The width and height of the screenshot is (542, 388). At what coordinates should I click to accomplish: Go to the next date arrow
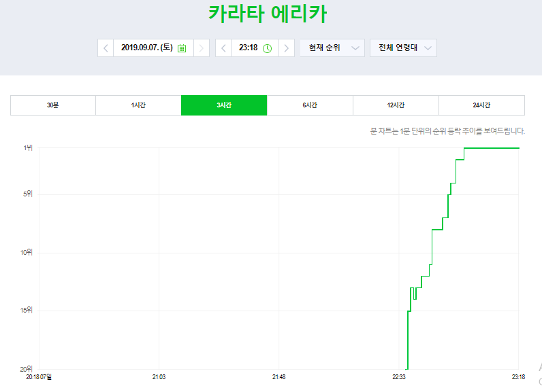click(202, 48)
